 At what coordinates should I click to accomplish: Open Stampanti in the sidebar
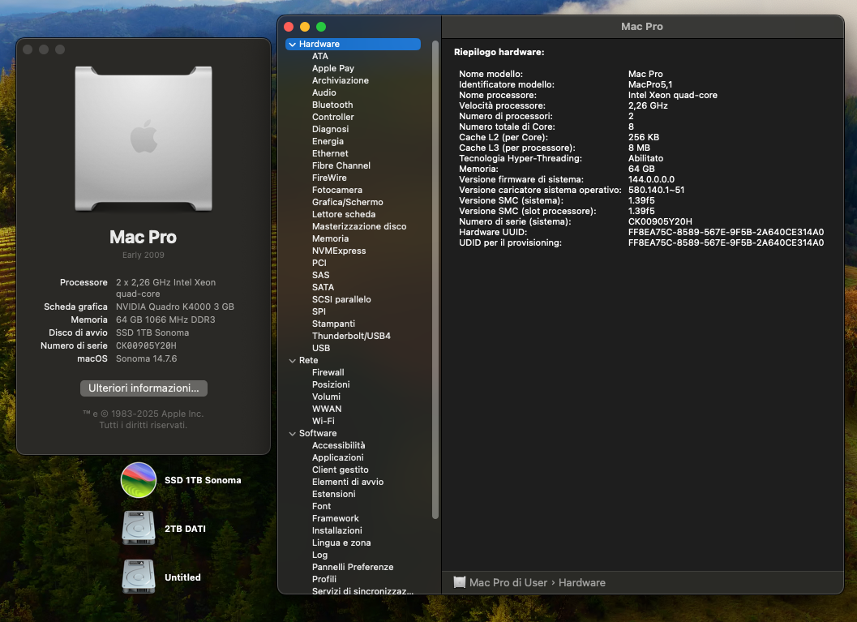pyautogui.click(x=333, y=324)
